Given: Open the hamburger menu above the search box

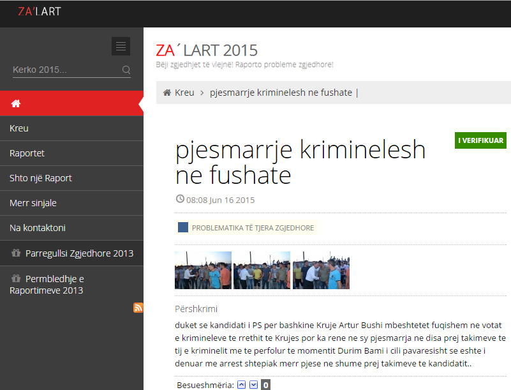Looking at the screenshot, I should 121,46.
